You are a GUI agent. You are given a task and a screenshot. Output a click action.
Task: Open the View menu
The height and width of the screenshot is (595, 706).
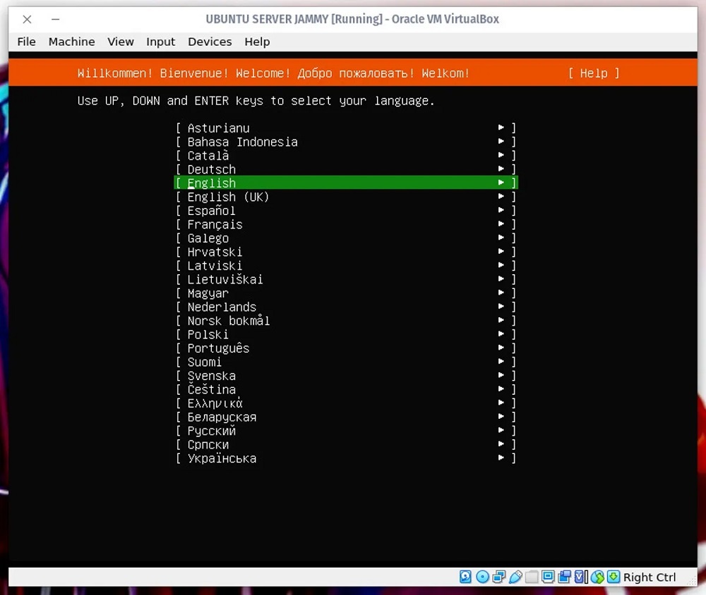click(x=121, y=42)
